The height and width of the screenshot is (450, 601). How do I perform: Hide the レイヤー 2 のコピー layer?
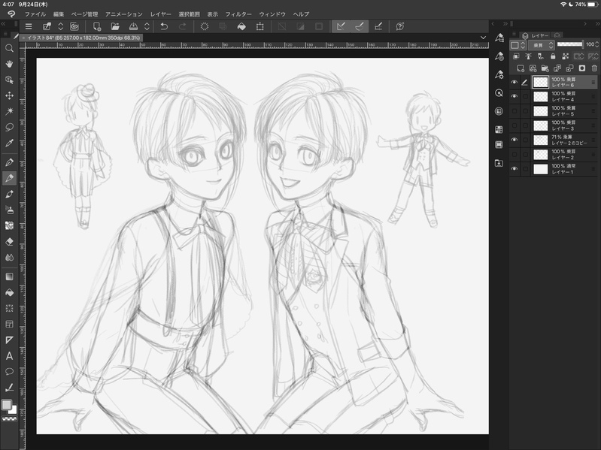514,140
